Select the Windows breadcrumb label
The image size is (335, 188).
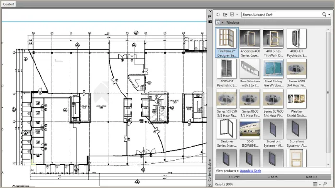click(233, 22)
